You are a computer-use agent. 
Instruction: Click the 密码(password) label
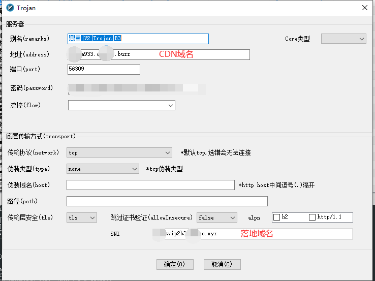pyautogui.click(x=32, y=88)
